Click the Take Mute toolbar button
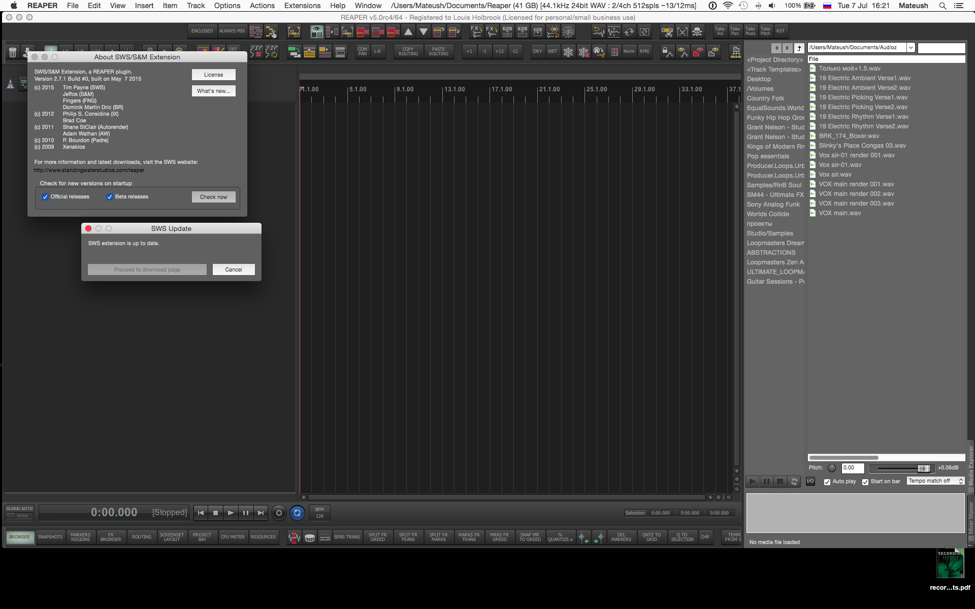This screenshot has width=975, height=609. pyautogui.click(x=751, y=31)
